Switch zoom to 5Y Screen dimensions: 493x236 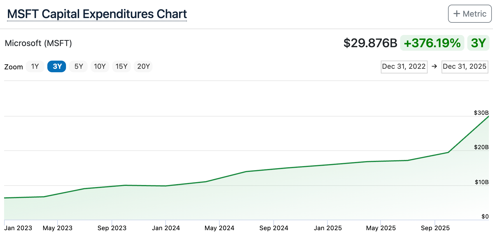click(78, 66)
